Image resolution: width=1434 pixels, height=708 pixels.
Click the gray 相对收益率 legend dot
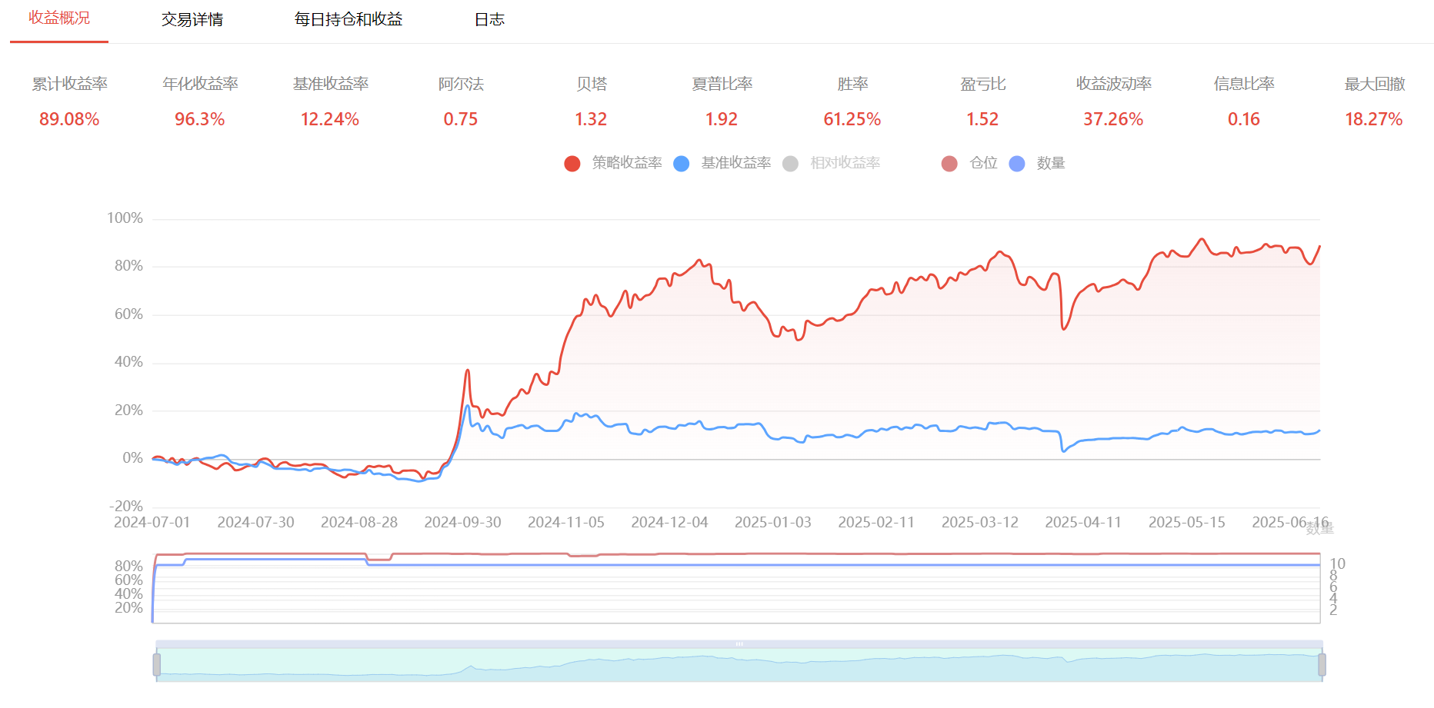[x=790, y=164]
